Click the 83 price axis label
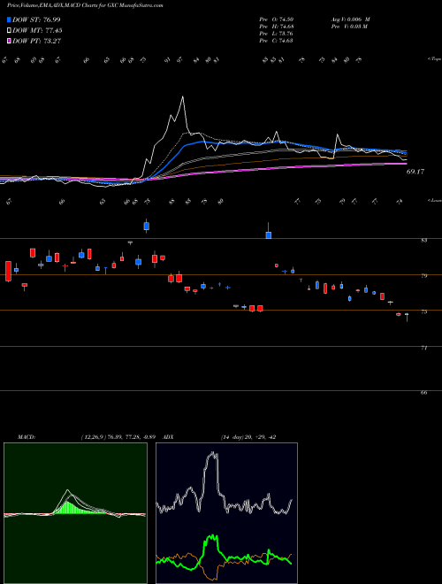The height and width of the screenshot is (584, 442). (x=423, y=241)
